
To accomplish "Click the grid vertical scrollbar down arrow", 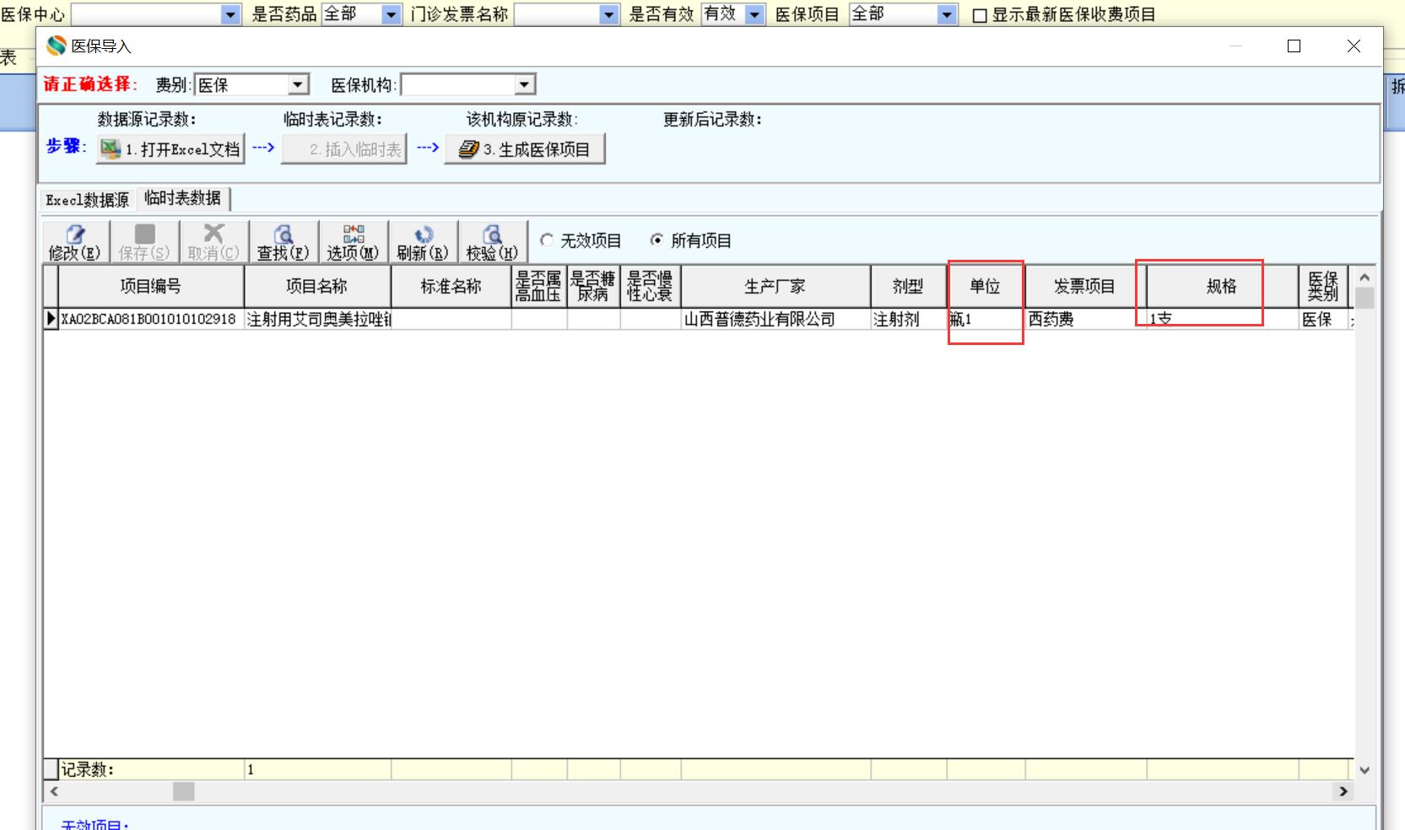I will [x=1364, y=770].
